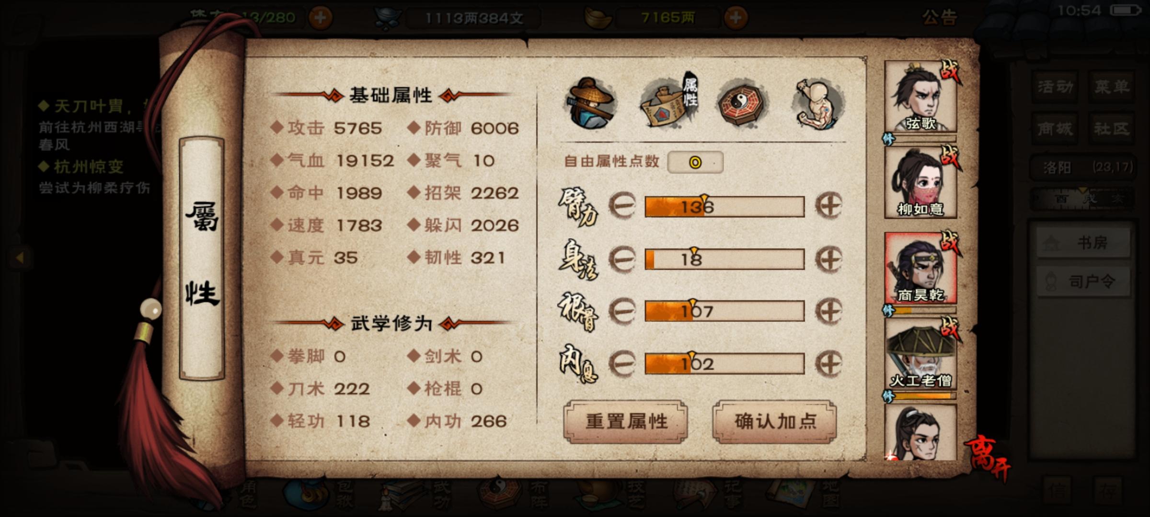Select character portrait 火工老僧

tap(920, 354)
